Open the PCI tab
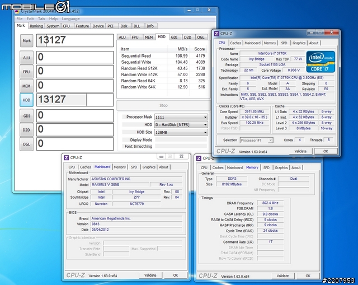 tap(111, 26)
